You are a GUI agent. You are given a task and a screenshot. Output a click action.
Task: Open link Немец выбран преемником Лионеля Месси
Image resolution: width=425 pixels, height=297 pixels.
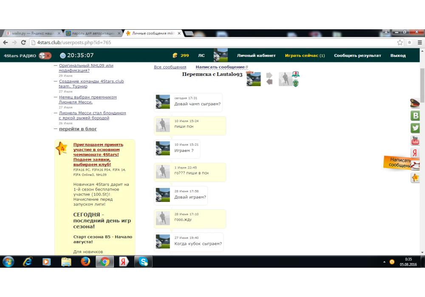[88, 100]
